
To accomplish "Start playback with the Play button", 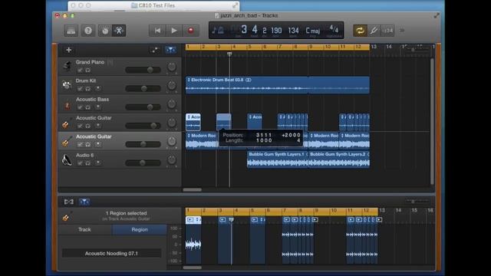I will click(x=174, y=31).
